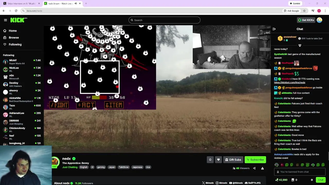Image resolution: width=329 pixels, height=185 pixels.
Task: Mute the nedx stream tab audio
Action: (x=76, y=4)
